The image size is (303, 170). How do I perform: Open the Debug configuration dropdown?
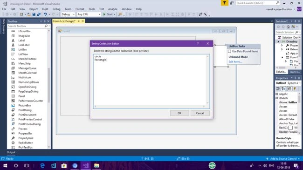(x=68, y=14)
